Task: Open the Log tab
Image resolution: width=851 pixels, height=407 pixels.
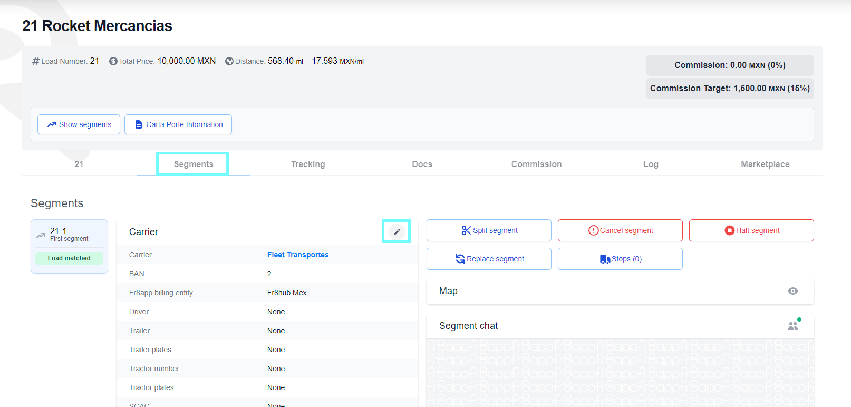Action: 651,164
